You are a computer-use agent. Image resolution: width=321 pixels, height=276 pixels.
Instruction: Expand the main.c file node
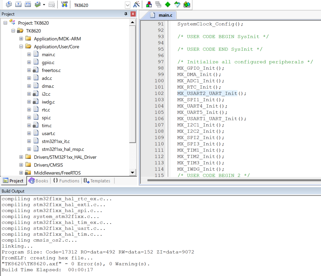(x=29, y=54)
